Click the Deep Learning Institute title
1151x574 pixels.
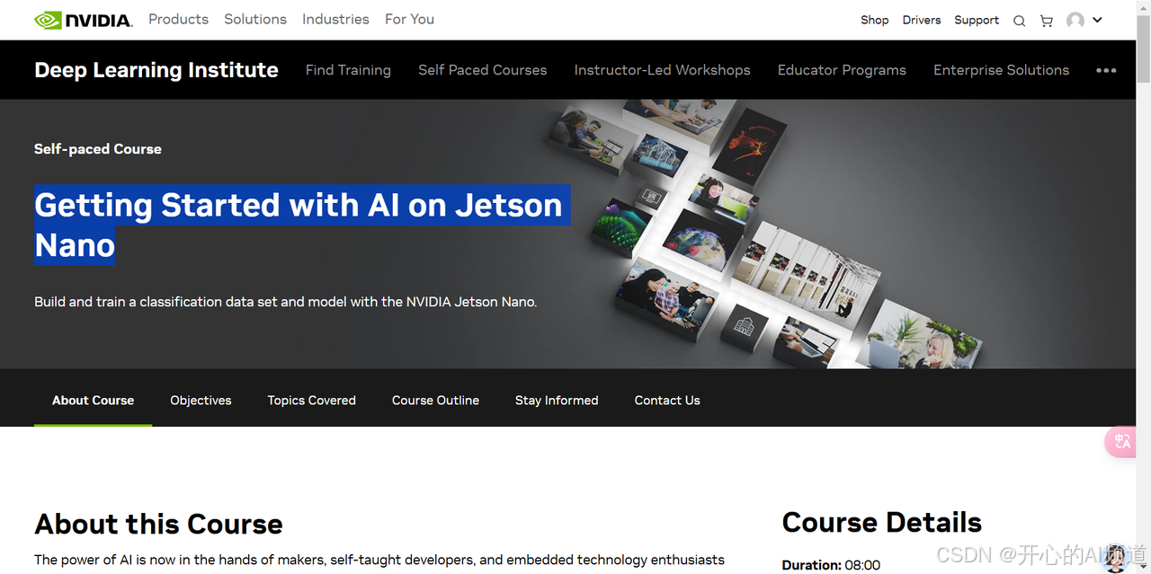[156, 70]
